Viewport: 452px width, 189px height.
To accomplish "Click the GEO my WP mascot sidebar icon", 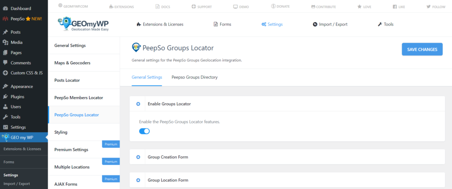I will (5, 137).
